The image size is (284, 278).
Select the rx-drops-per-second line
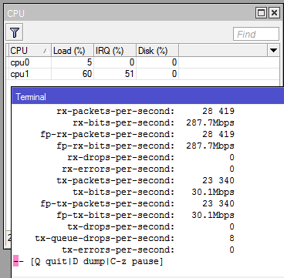[x=150, y=157]
